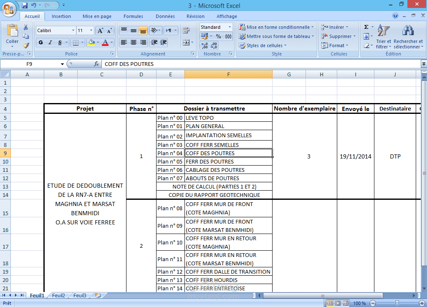Viewport: 427px width, 307px height.
Task: Click the Cut scissors icon
Action: point(25,27)
